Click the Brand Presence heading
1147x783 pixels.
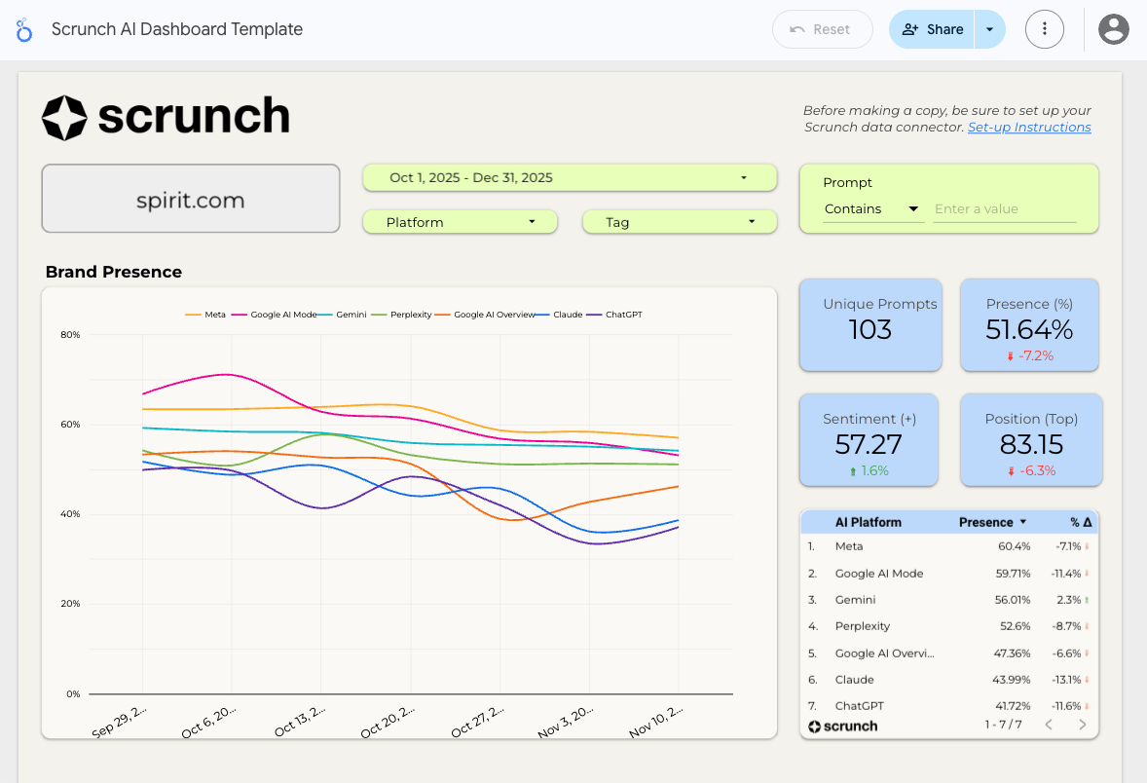113,273
